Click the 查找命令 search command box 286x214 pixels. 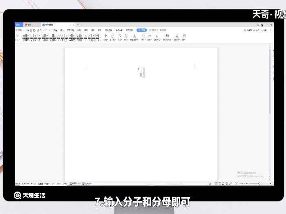click(x=158, y=30)
